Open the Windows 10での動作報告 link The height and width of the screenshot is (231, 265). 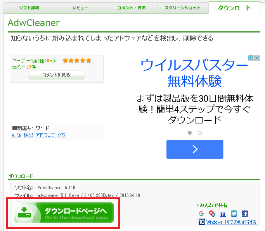[x=232, y=222]
